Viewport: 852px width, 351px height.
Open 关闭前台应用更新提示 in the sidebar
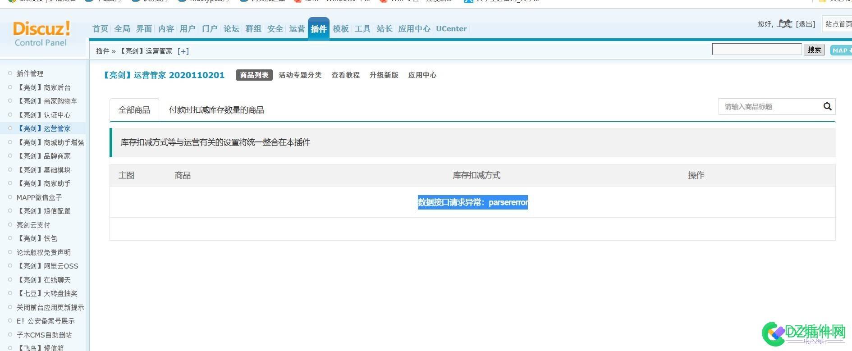point(50,307)
